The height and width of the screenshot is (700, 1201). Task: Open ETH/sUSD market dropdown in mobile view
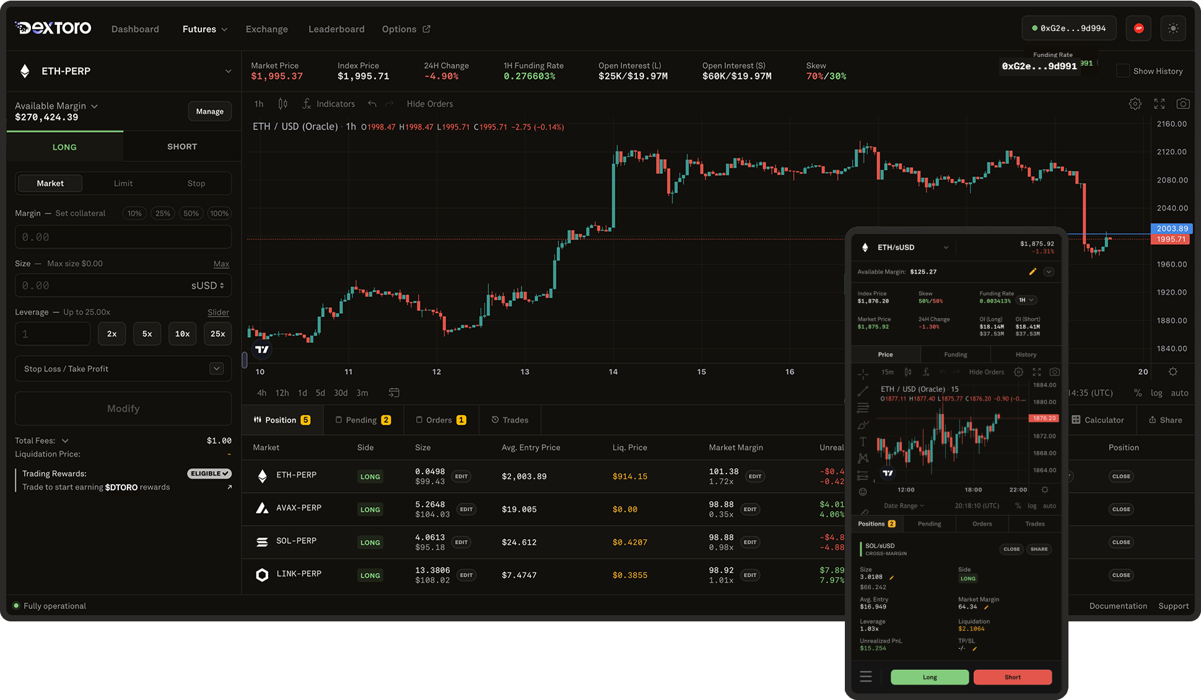point(946,248)
